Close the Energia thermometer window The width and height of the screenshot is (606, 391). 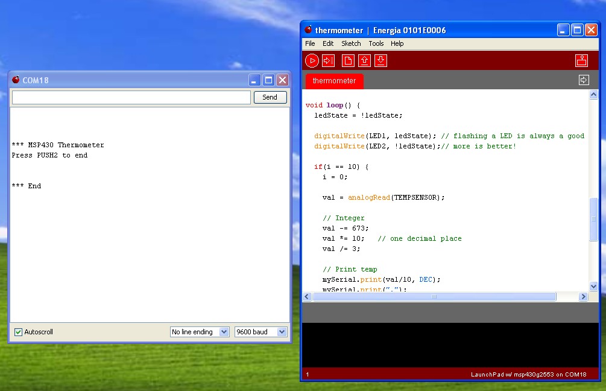point(591,30)
